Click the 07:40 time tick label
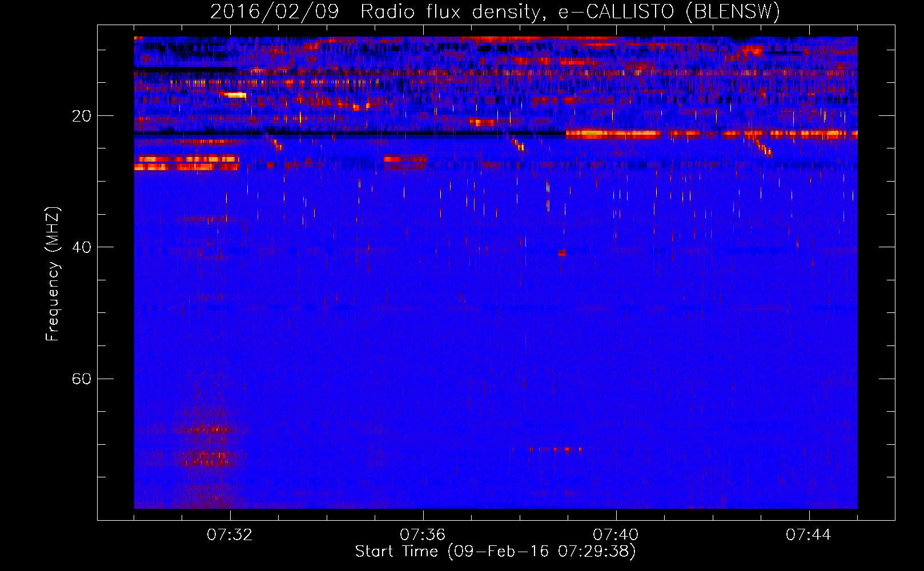 click(x=616, y=535)
